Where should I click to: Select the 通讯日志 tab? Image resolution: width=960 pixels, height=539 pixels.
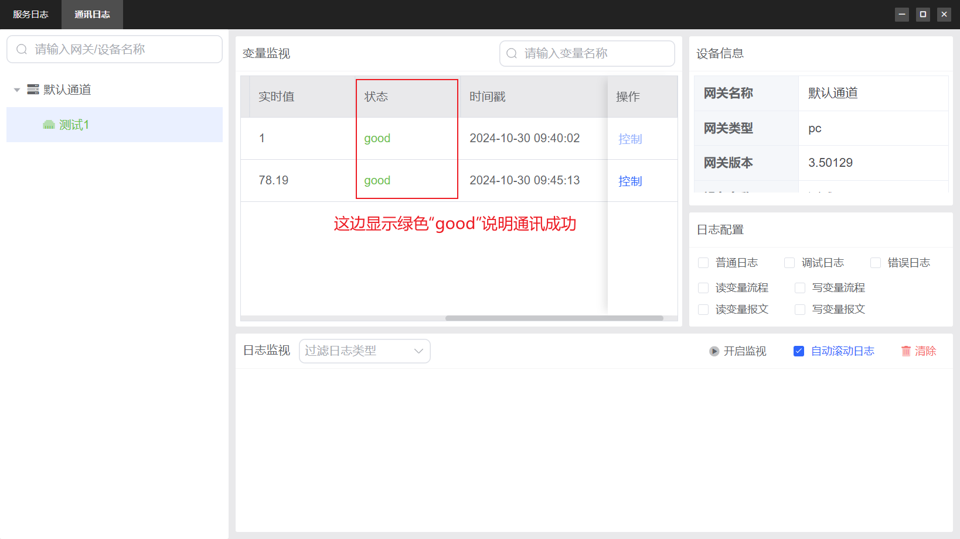tap(92, 15)
